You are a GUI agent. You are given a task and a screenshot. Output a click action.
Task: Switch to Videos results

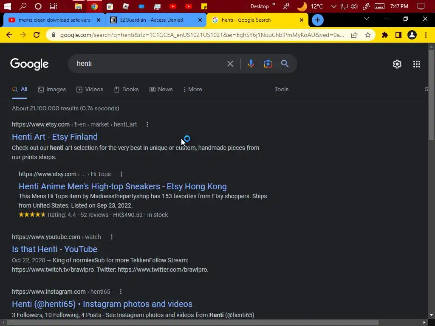coord(90,89)
